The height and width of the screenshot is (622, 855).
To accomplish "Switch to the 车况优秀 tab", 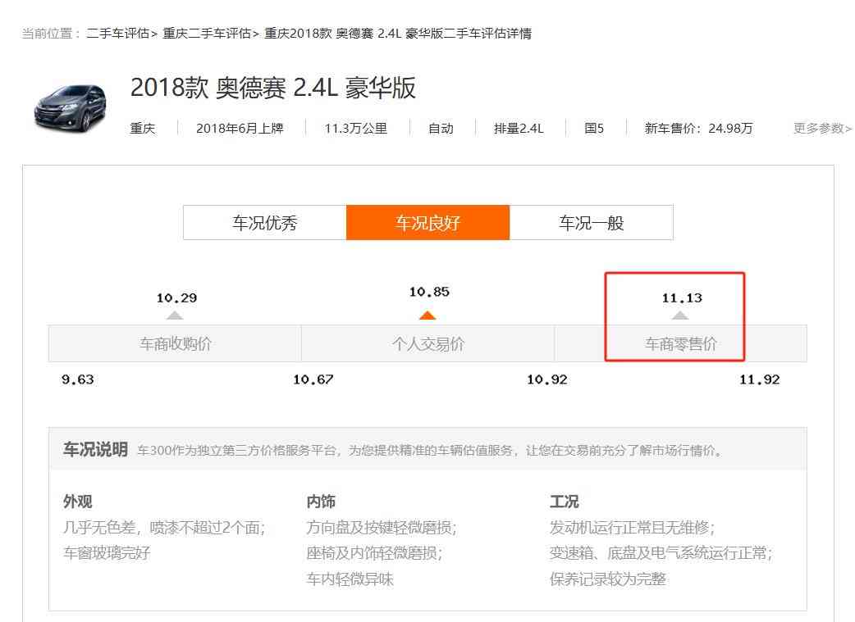I will (264, 222).
